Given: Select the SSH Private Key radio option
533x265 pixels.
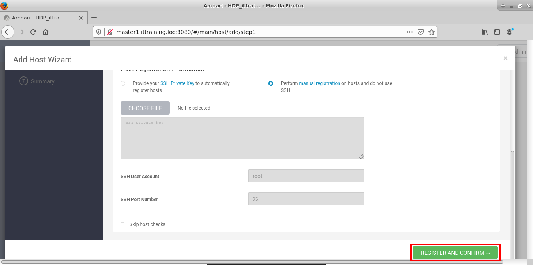Looking at the screenshot, I should coord(123,83).
